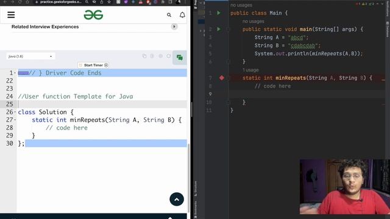Image resolution: width=390 pixels, height=219 pixels.
Task: Bookmark this page with the star icon
Action: 109,2
